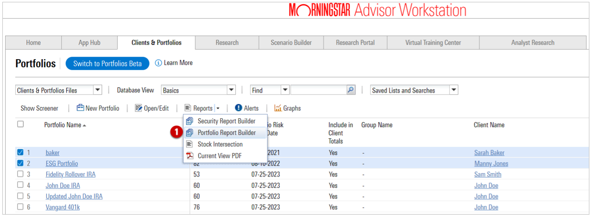The height and width of the screenshot is (215, 591).
Task: Click the Portfolio Report Builder menu icon
Action: click(x=190, y=133)
